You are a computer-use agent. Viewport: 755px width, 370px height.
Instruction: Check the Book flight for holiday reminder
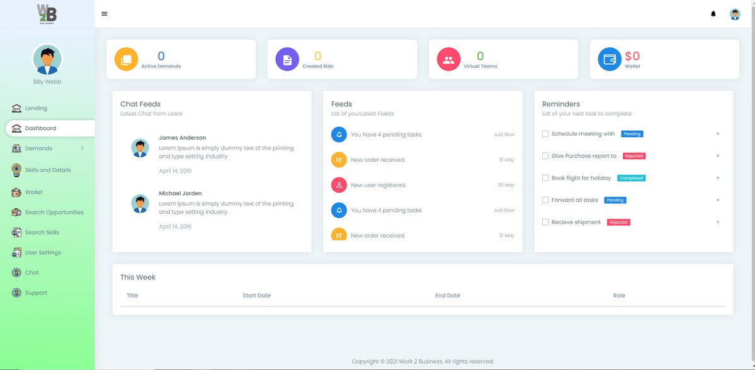[545, 178]
